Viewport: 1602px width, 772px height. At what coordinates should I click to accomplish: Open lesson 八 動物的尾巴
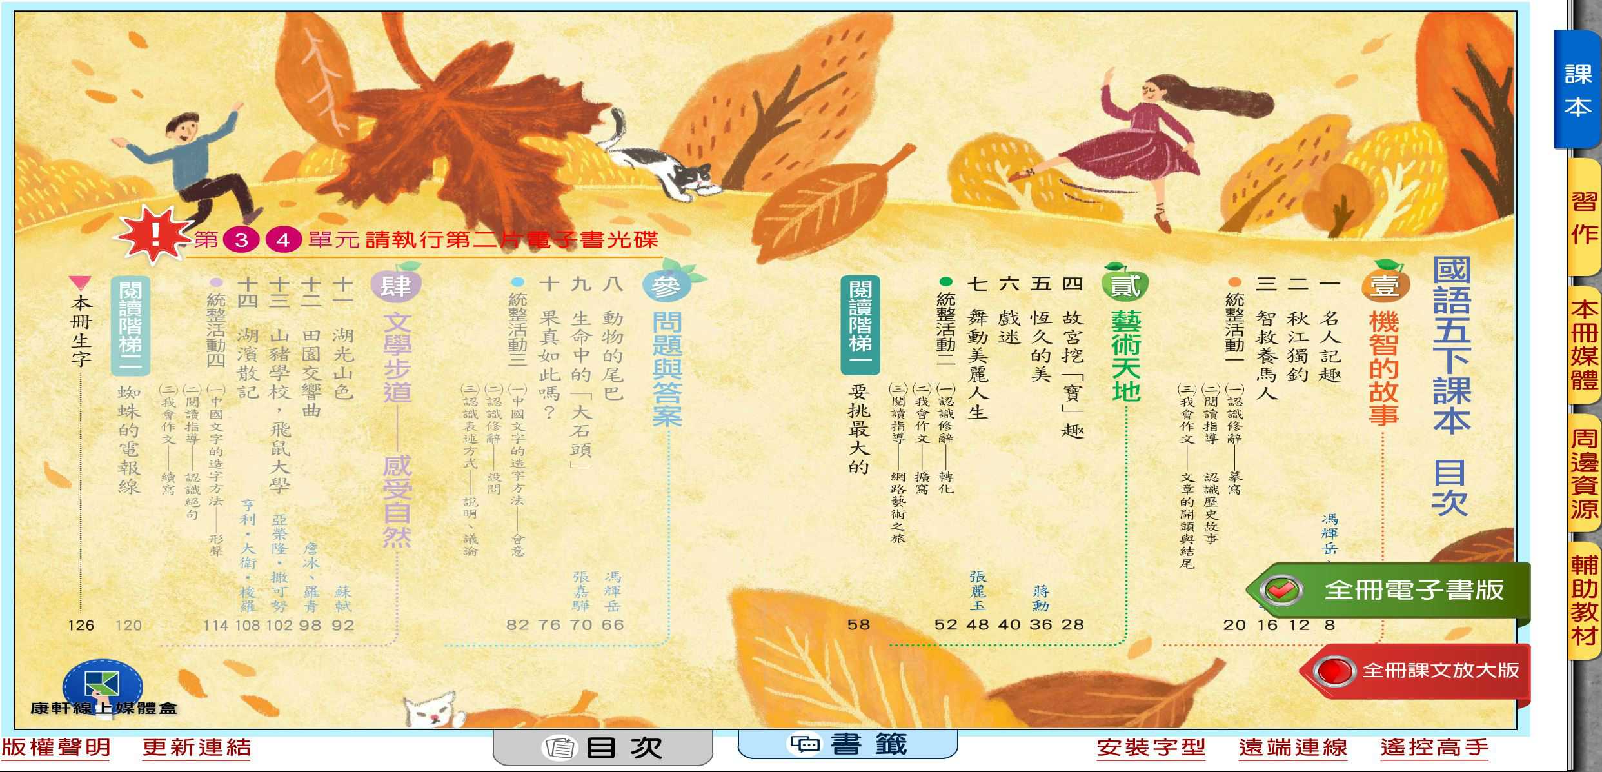point(612,339)
